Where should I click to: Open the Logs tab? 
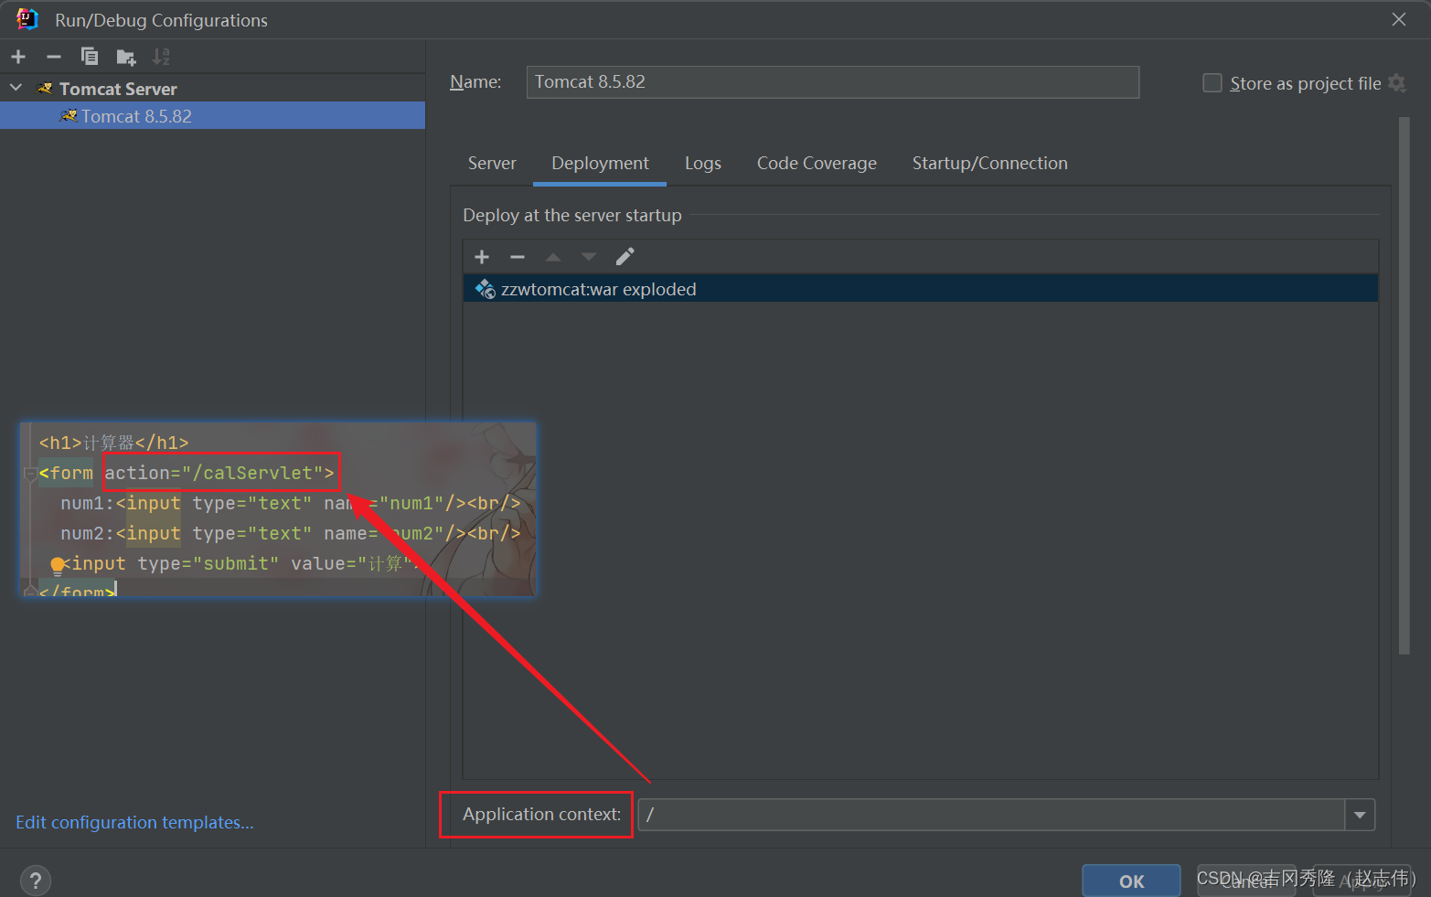pyautogui.click(x=703, y=163)
